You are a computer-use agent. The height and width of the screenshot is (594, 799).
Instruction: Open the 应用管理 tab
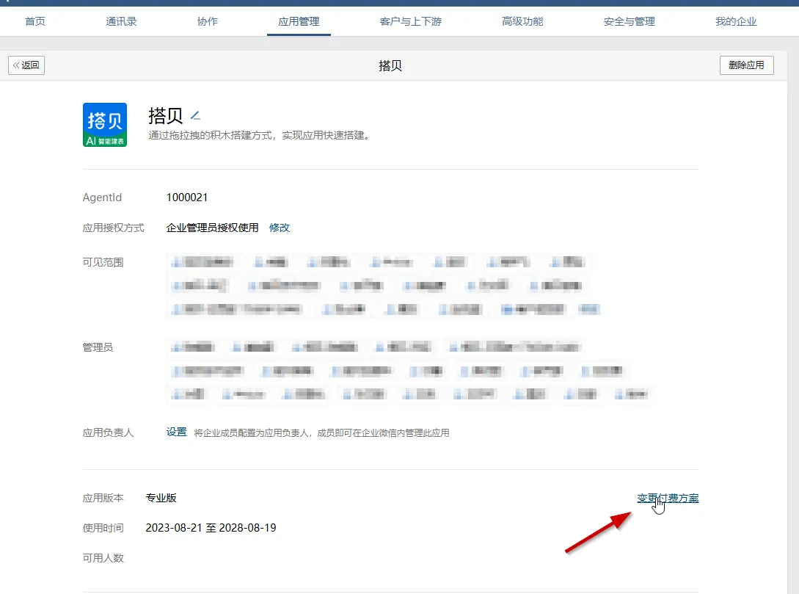tap(299, 21)
